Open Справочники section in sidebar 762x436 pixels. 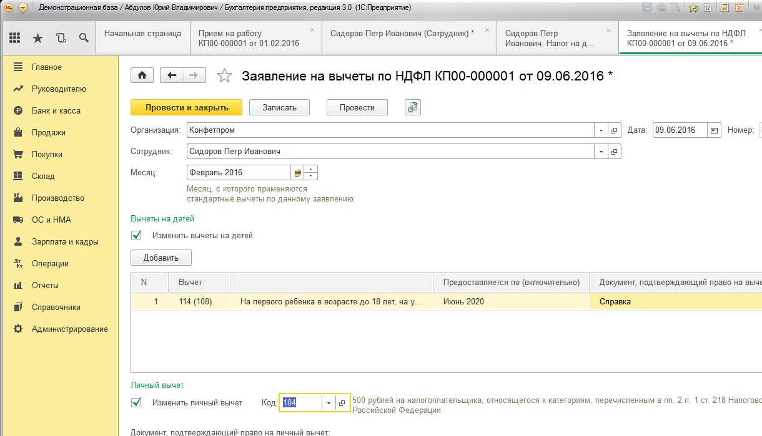[56, 307]
